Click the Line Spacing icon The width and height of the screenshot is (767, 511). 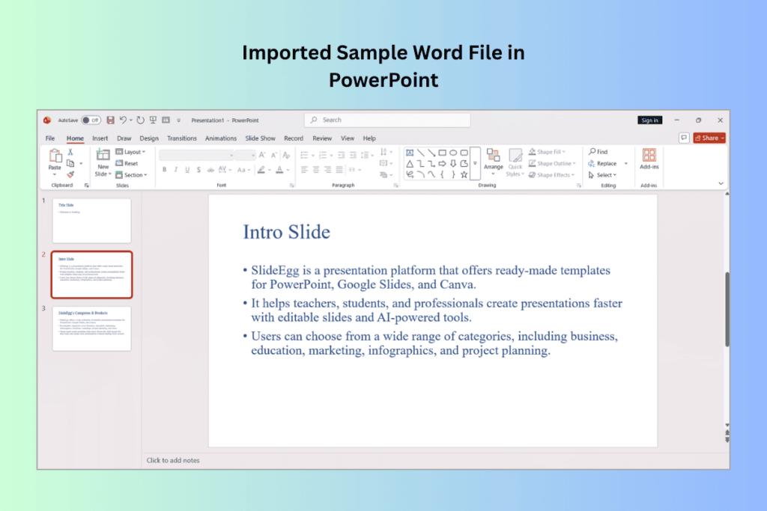point(365,156)
